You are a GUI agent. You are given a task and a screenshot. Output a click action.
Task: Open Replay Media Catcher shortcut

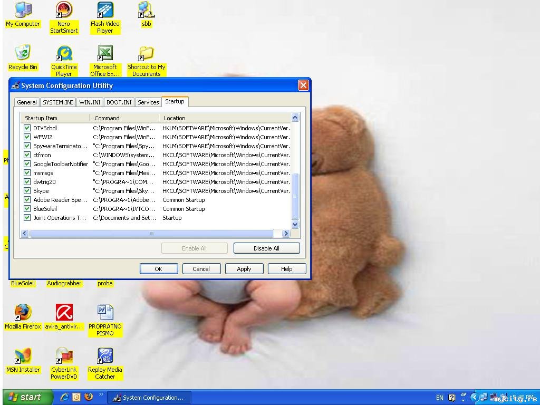[x=105, y=363]
